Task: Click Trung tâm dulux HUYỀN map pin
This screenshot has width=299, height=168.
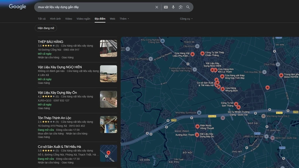Action: (281, 75)
